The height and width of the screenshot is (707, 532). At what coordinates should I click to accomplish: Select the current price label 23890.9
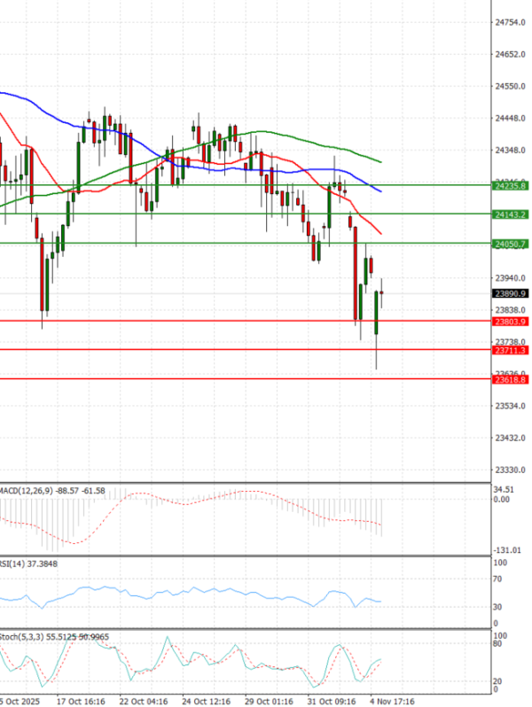click(x=512, y=293)
